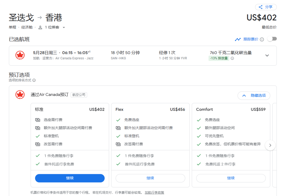This screenshot has height=196, width=287.
Task: Click the share icon button 分享
Action: coord(266,7)
